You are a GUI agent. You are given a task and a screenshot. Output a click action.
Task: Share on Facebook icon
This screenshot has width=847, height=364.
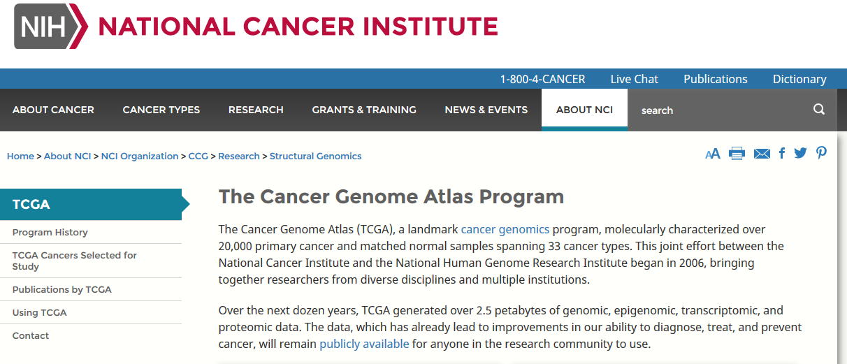pos(782,154)
